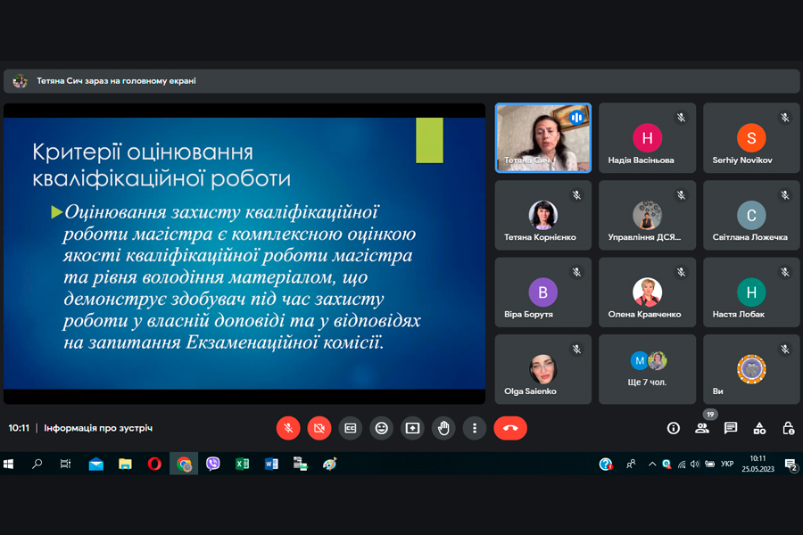Image resolution: width=803 pixels, height=535 pixels.
Task: Click the present screen button
Action: (412, 428)
